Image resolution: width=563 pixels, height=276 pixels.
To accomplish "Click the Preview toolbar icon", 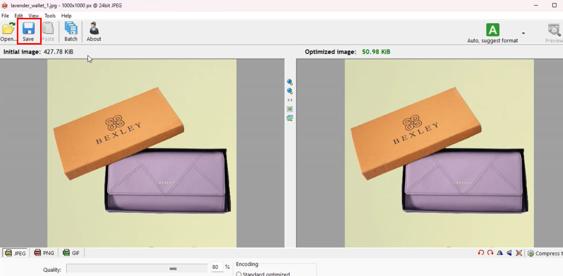I will [x=554, y=33].
